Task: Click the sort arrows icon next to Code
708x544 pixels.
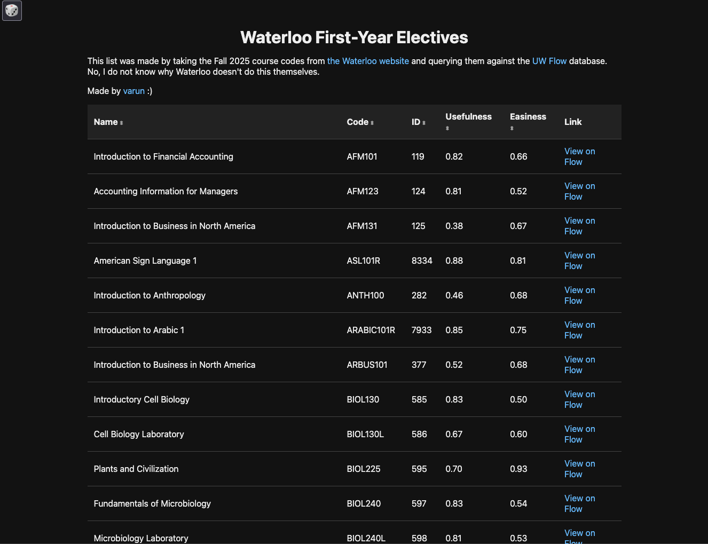Action: coord(372,123)
